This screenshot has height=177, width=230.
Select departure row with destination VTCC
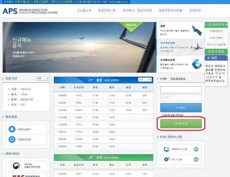(x=103, y=125)
